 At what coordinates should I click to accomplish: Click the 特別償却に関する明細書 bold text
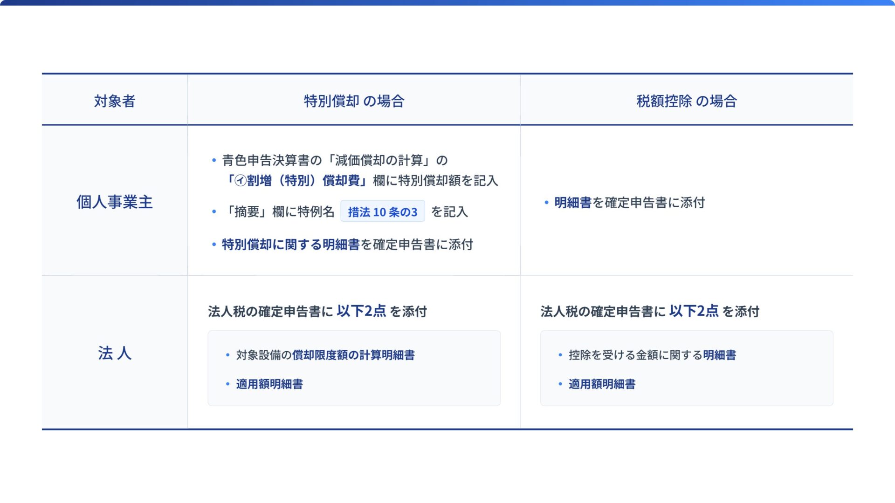(x=290, y=245)
